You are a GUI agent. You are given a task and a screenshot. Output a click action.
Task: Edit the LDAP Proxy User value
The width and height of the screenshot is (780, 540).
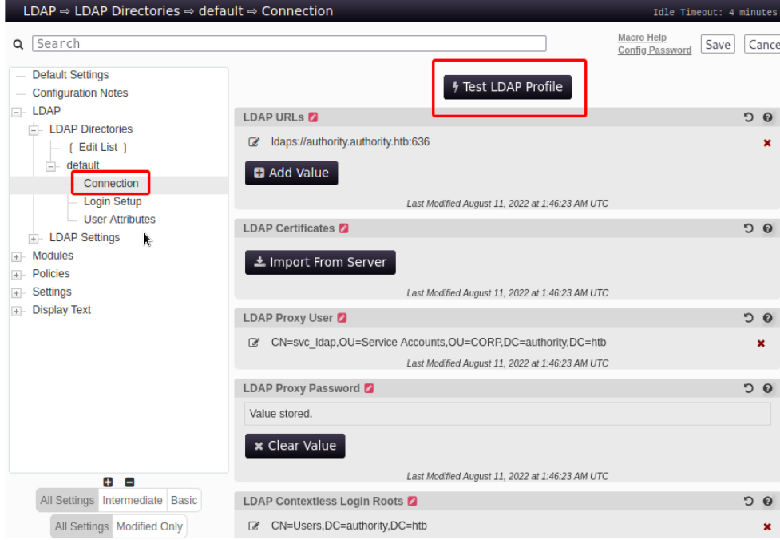click(254, 343)
